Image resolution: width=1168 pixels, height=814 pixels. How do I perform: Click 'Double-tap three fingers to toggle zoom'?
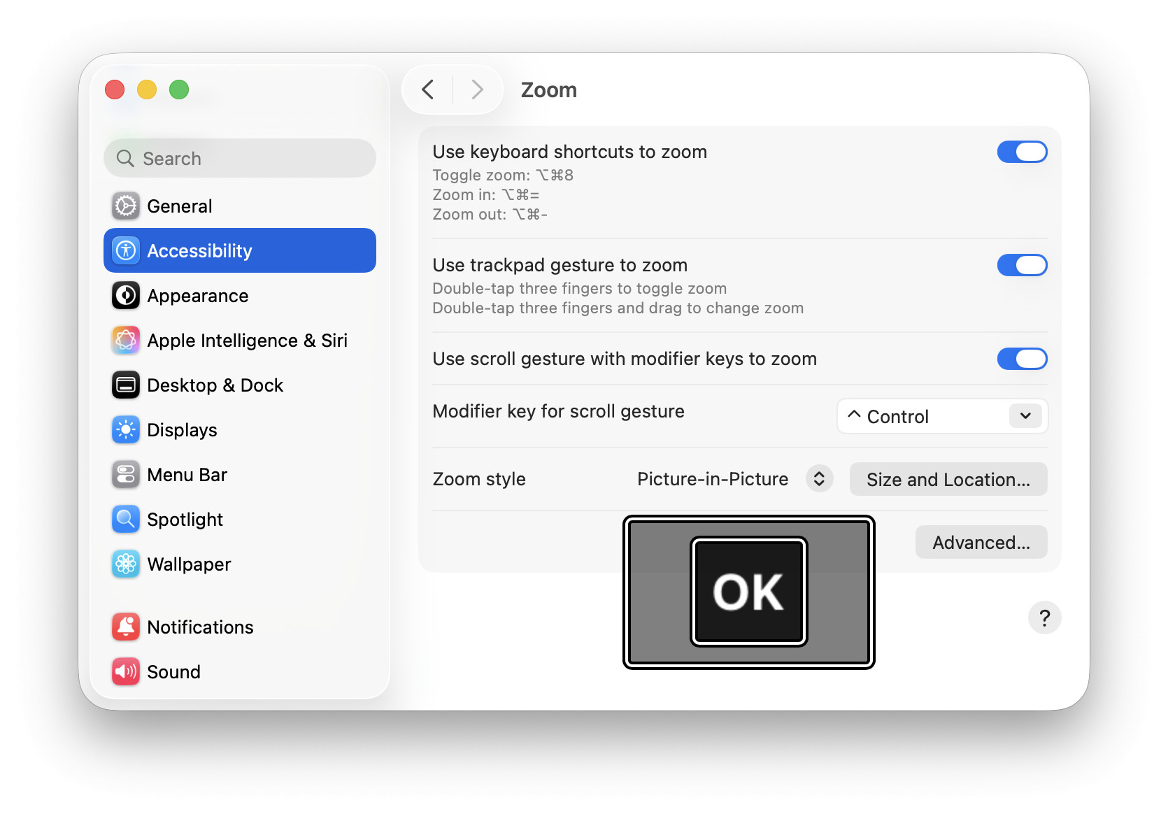coord(580,288)
